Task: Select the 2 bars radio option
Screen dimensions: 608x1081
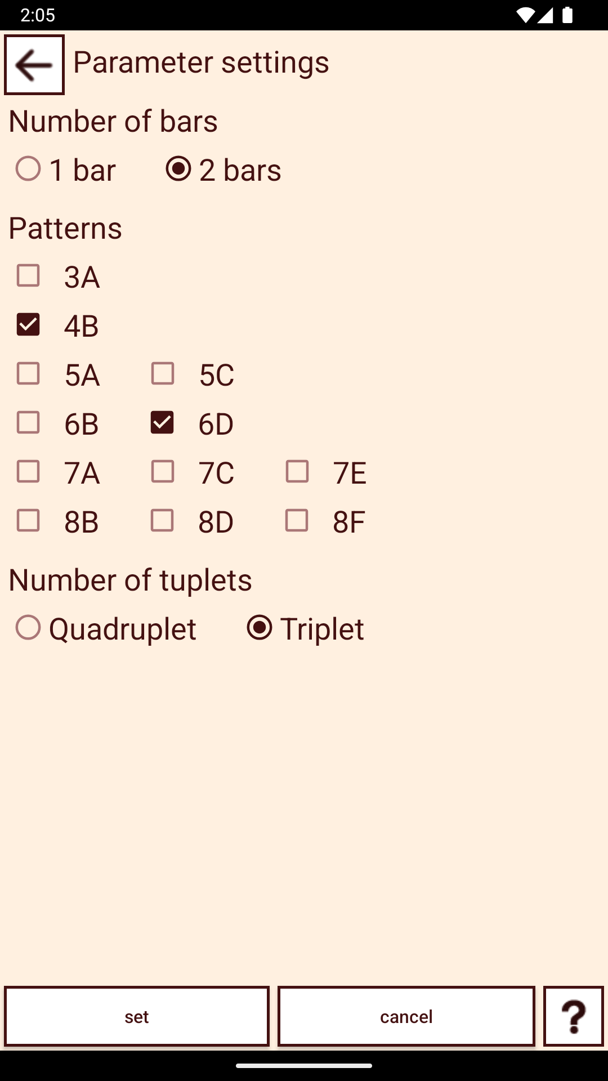Action: pyautogui.click(x=223, y=169)
